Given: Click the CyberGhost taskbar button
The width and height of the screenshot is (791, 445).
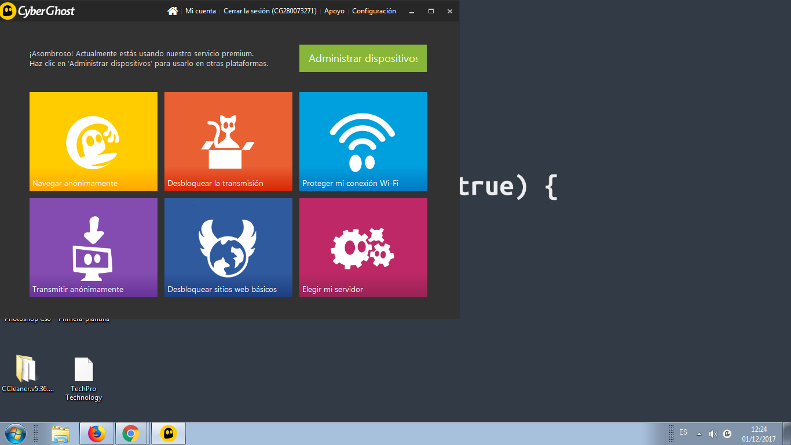Looking at the screenshot, I should 168,433.
